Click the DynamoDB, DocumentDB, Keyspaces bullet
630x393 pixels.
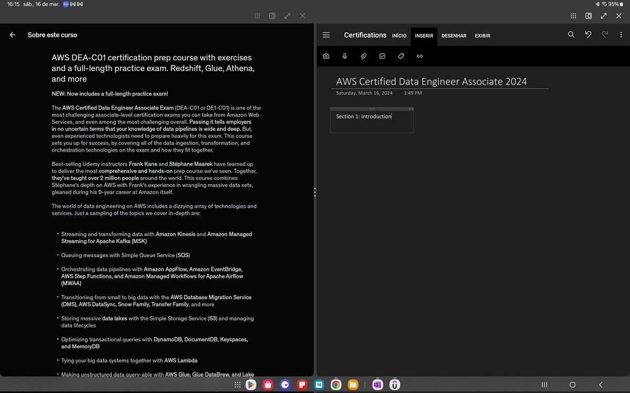tap(154, 343)
